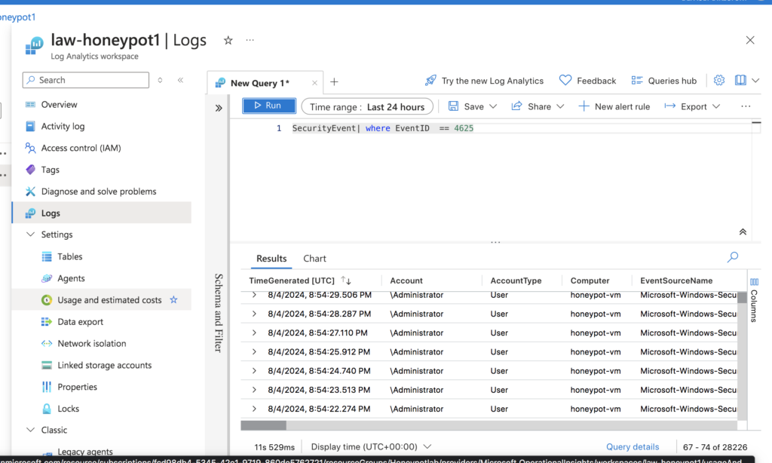772x463 pixels.
Task: Add a new query tab
Action: pos(334,81)
